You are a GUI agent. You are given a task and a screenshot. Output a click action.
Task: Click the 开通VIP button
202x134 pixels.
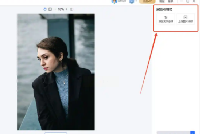pyautogui.click(x=147, y=1)
